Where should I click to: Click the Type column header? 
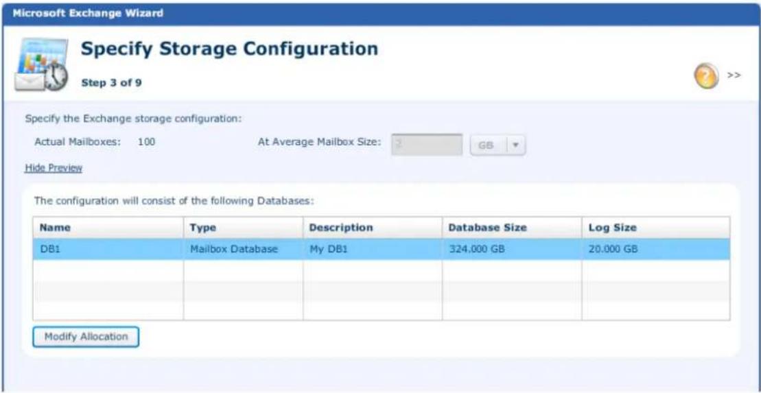(243, 228)
